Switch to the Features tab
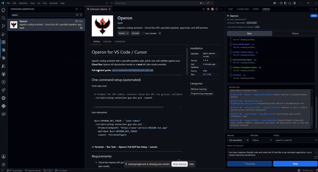 [107, 41]
